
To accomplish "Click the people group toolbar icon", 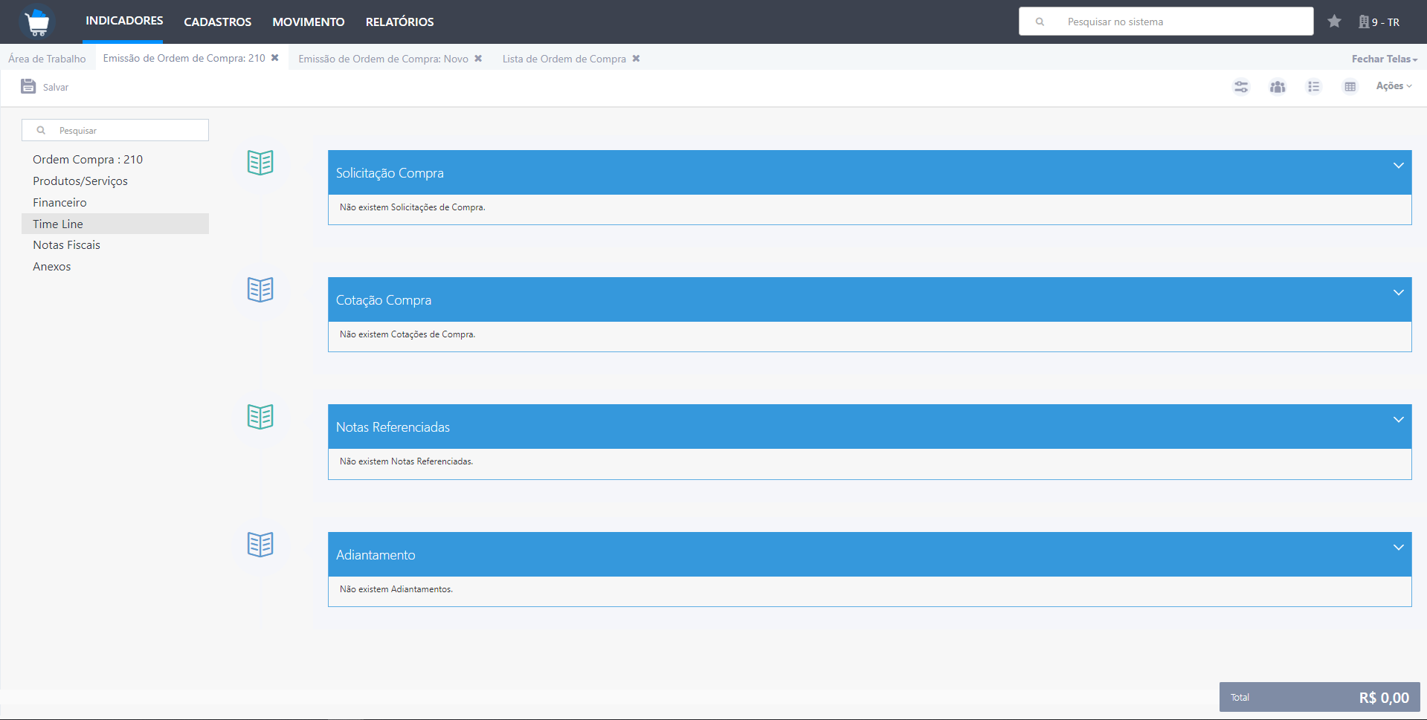I will (x=1278, y=87).
